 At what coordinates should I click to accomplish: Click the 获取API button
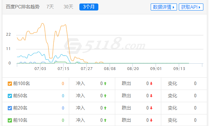point(191,7)
